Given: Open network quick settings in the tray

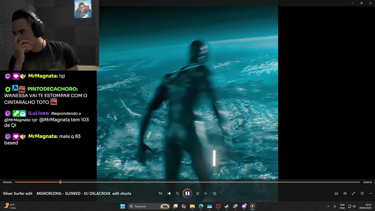Looking at the screenshot, I should (x=350, y=206).
